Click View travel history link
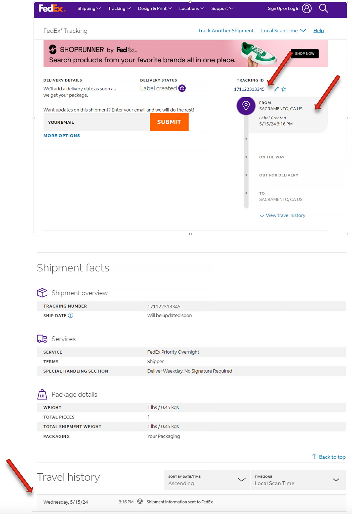Viewport: 352px width, 514px height. (286, 215)
